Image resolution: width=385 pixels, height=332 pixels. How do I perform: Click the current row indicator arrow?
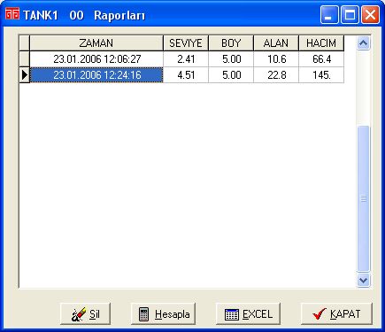pos(25,75)
